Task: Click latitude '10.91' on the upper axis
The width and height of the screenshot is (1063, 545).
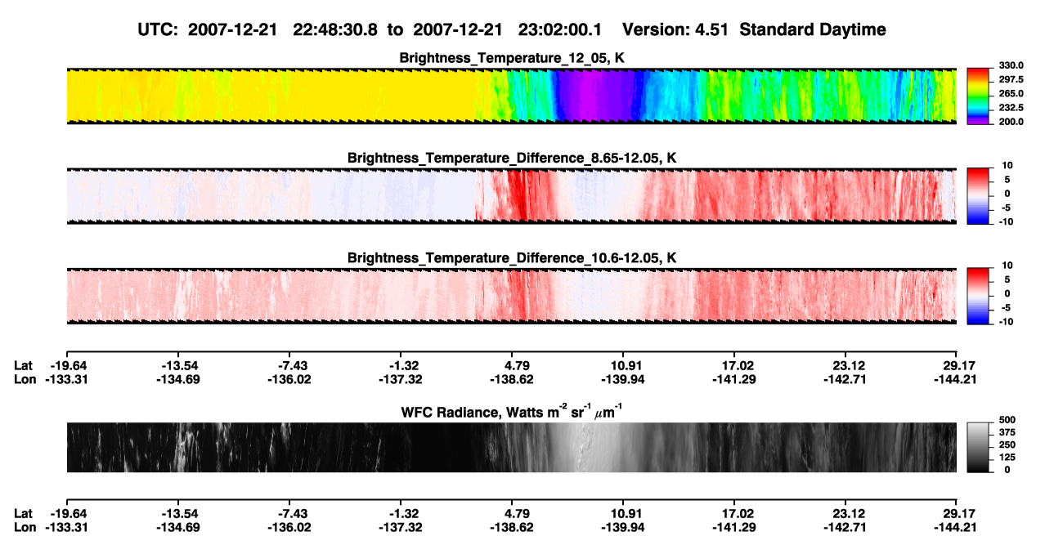Action: click(623, 365)
